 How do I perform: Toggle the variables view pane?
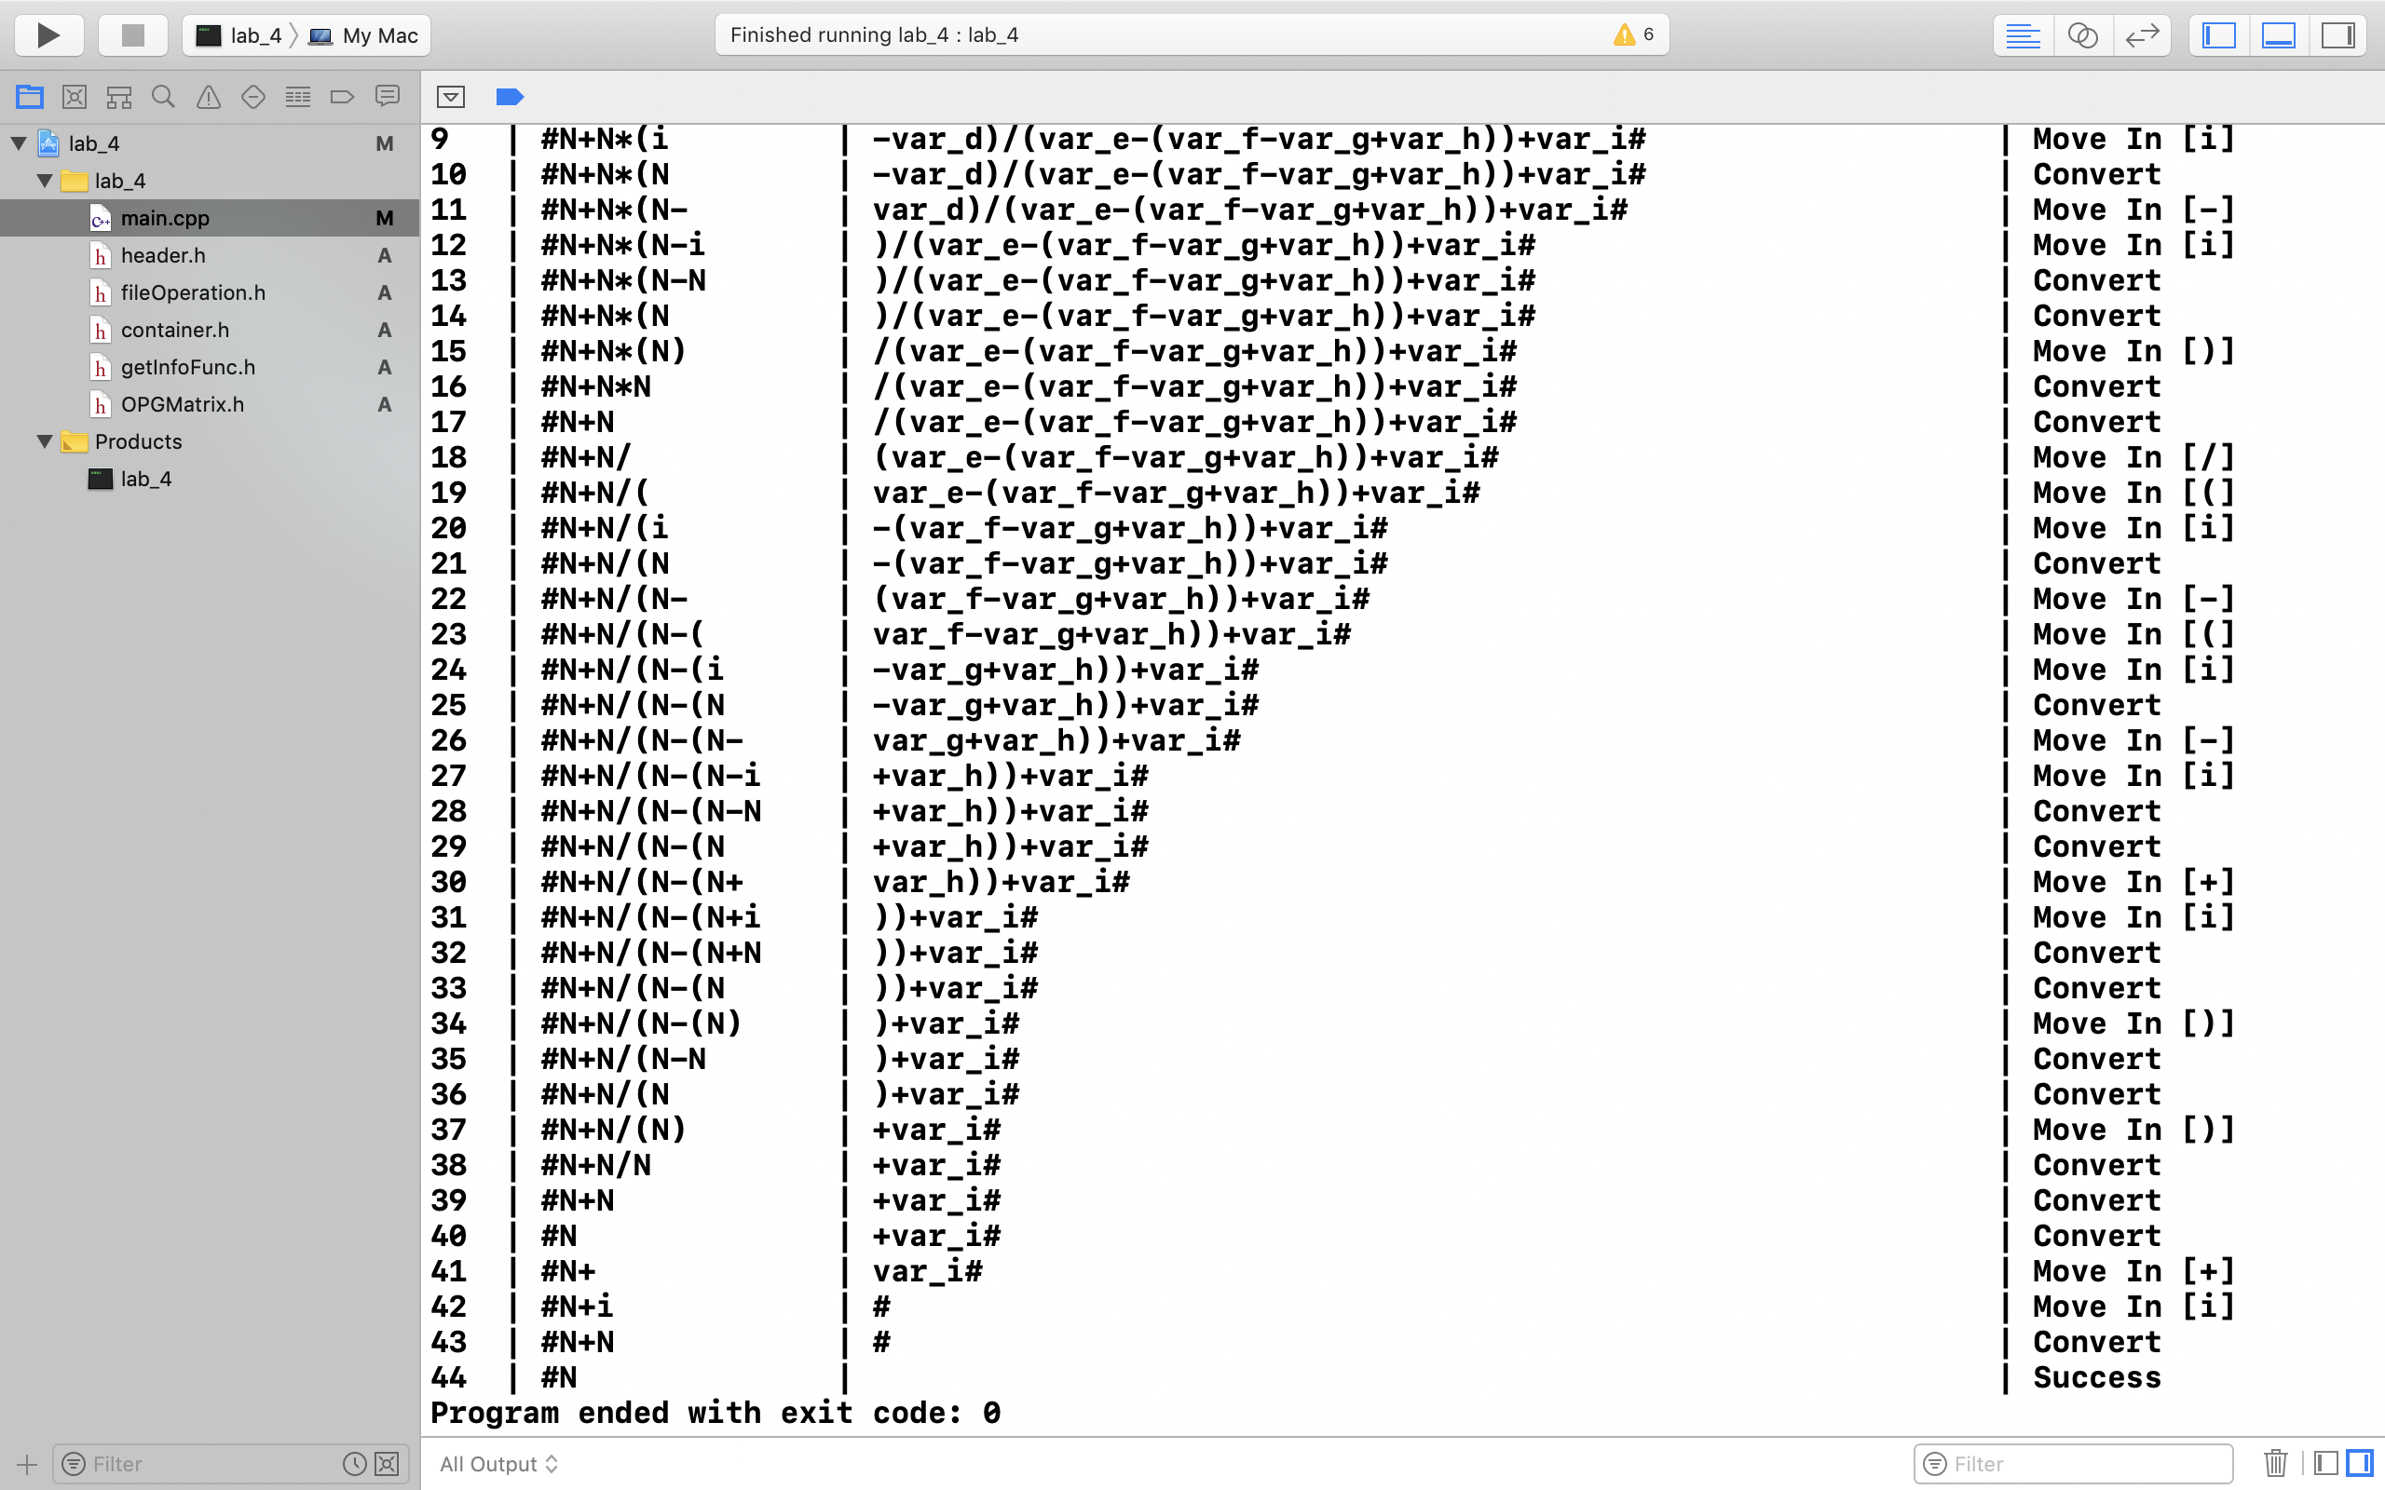pyautogui.click(x=2324, y=1463)
